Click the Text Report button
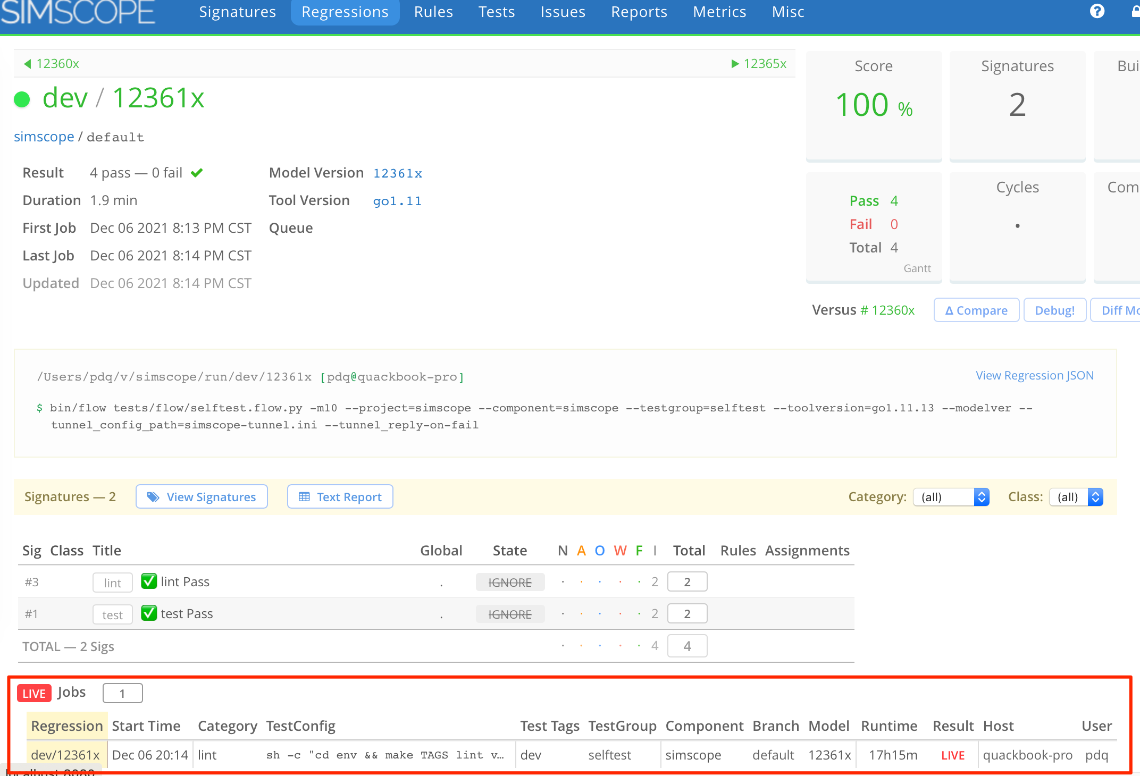1140x776 pixels. tap(340, 496)
